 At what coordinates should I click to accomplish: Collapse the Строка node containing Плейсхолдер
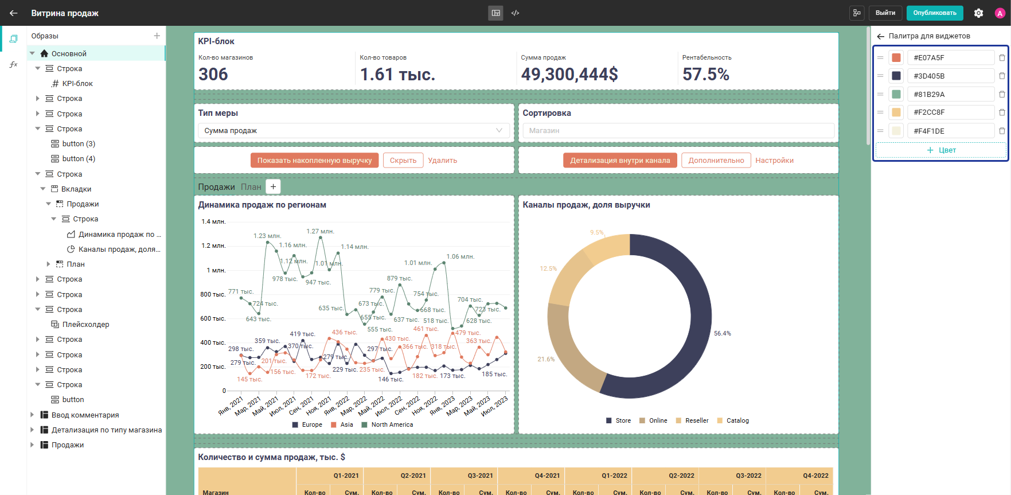(x=38, y=310)
